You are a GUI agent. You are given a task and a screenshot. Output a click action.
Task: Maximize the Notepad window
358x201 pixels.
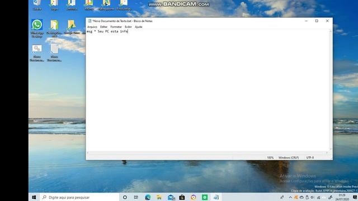[317, 21]
